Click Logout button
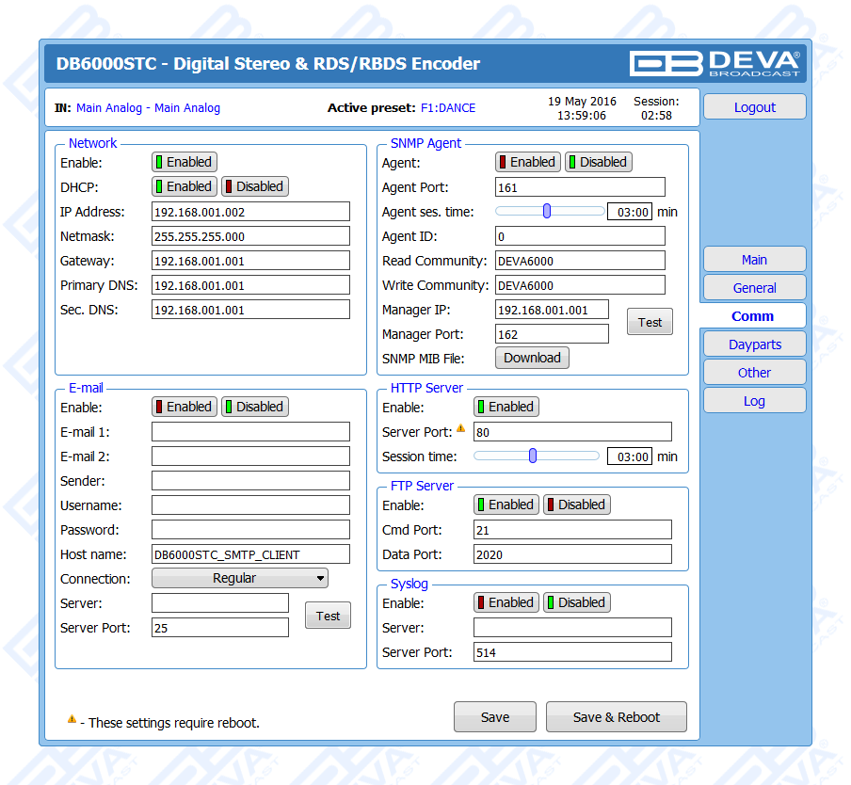The image size is (851, 785). click(754, 107)
